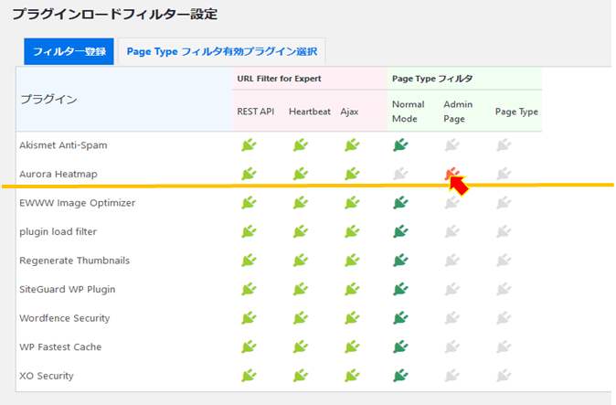Enable Page Type for Regenerate Thumbnails

(x=504, y=260)
